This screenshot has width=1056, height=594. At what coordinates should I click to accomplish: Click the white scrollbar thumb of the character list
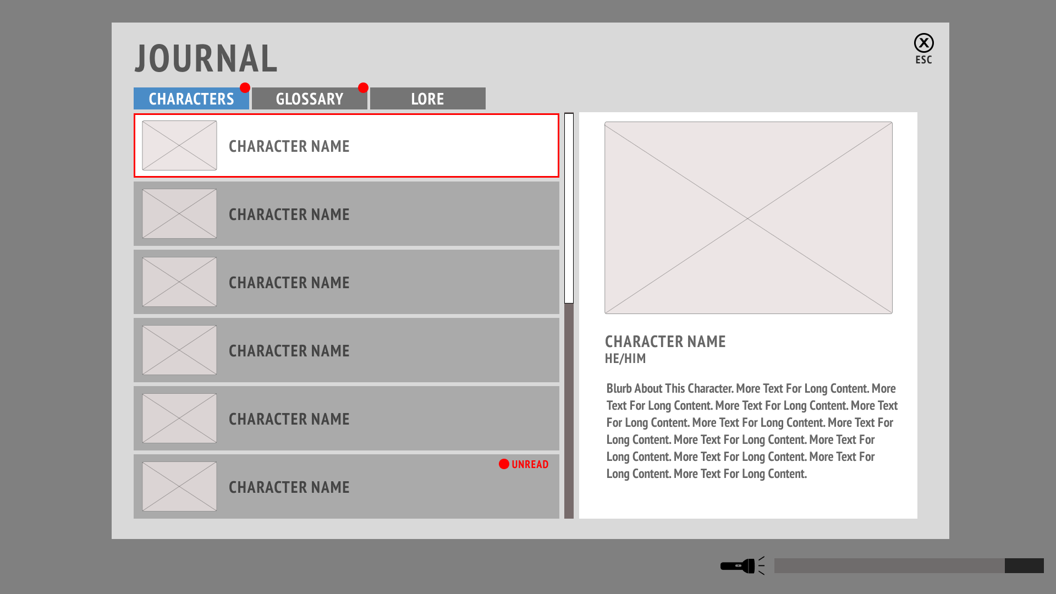[569, 208]
